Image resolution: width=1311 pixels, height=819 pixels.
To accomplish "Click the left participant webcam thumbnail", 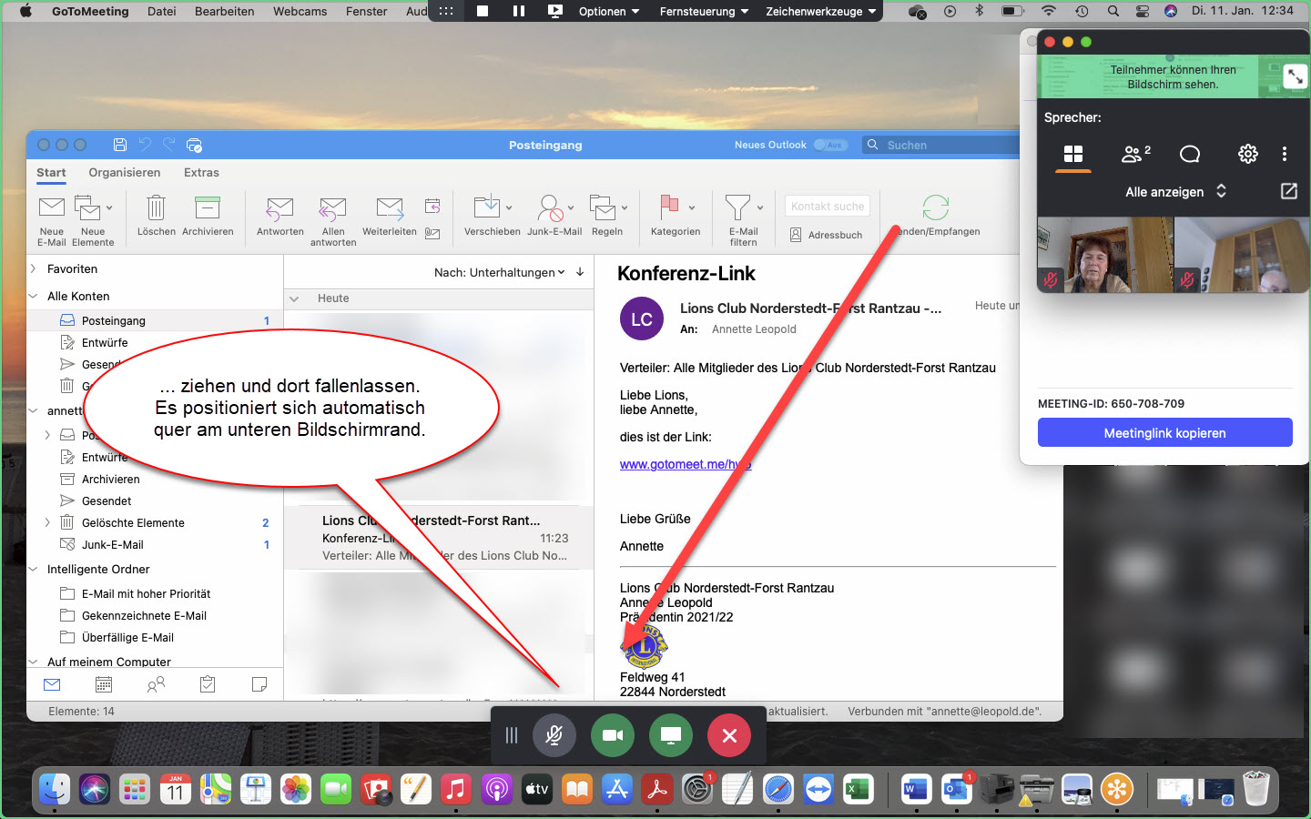I will pos(1105,255).
